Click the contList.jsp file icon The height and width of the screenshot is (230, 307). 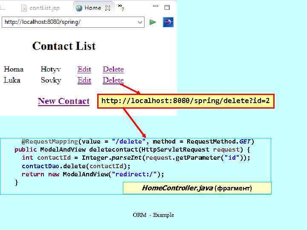pyautogui.click(x=24, y=8)
